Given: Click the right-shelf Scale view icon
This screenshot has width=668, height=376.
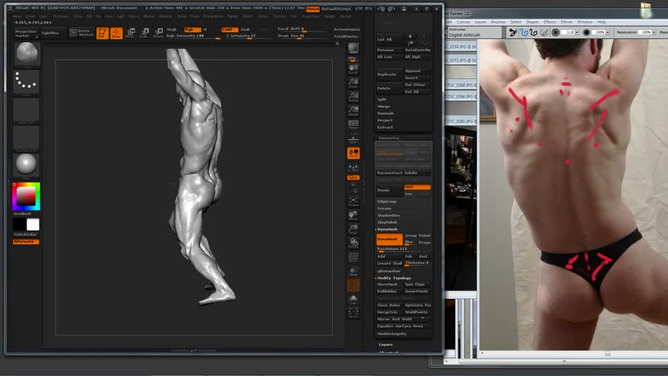Looking at the screenshot, I should click(x=353, y=229).
